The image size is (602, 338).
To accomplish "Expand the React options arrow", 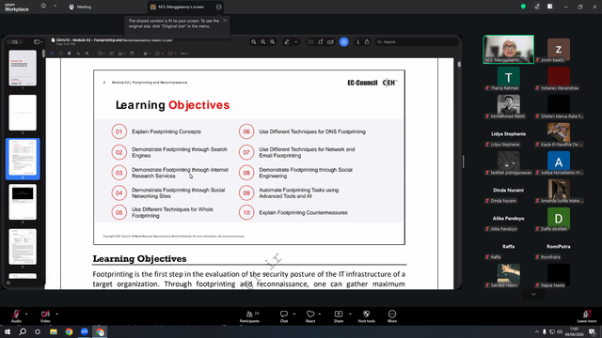I will (320, 314).
